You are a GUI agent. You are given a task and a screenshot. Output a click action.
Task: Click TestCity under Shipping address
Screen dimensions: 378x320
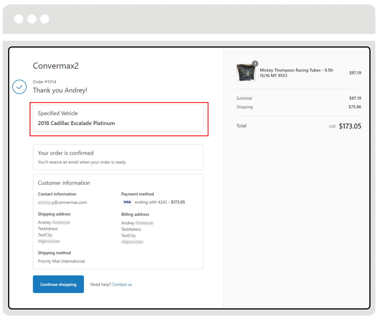pyautogui.click(x=45, y=235)
